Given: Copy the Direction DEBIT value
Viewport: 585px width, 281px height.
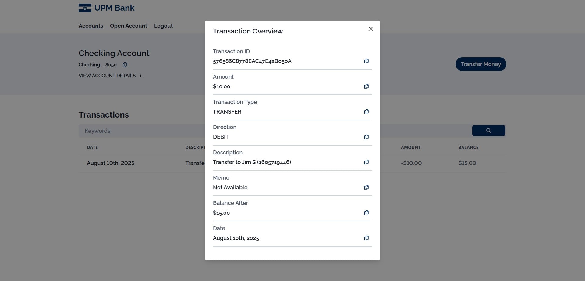Looking at the screenshot, I should point(367,137).
